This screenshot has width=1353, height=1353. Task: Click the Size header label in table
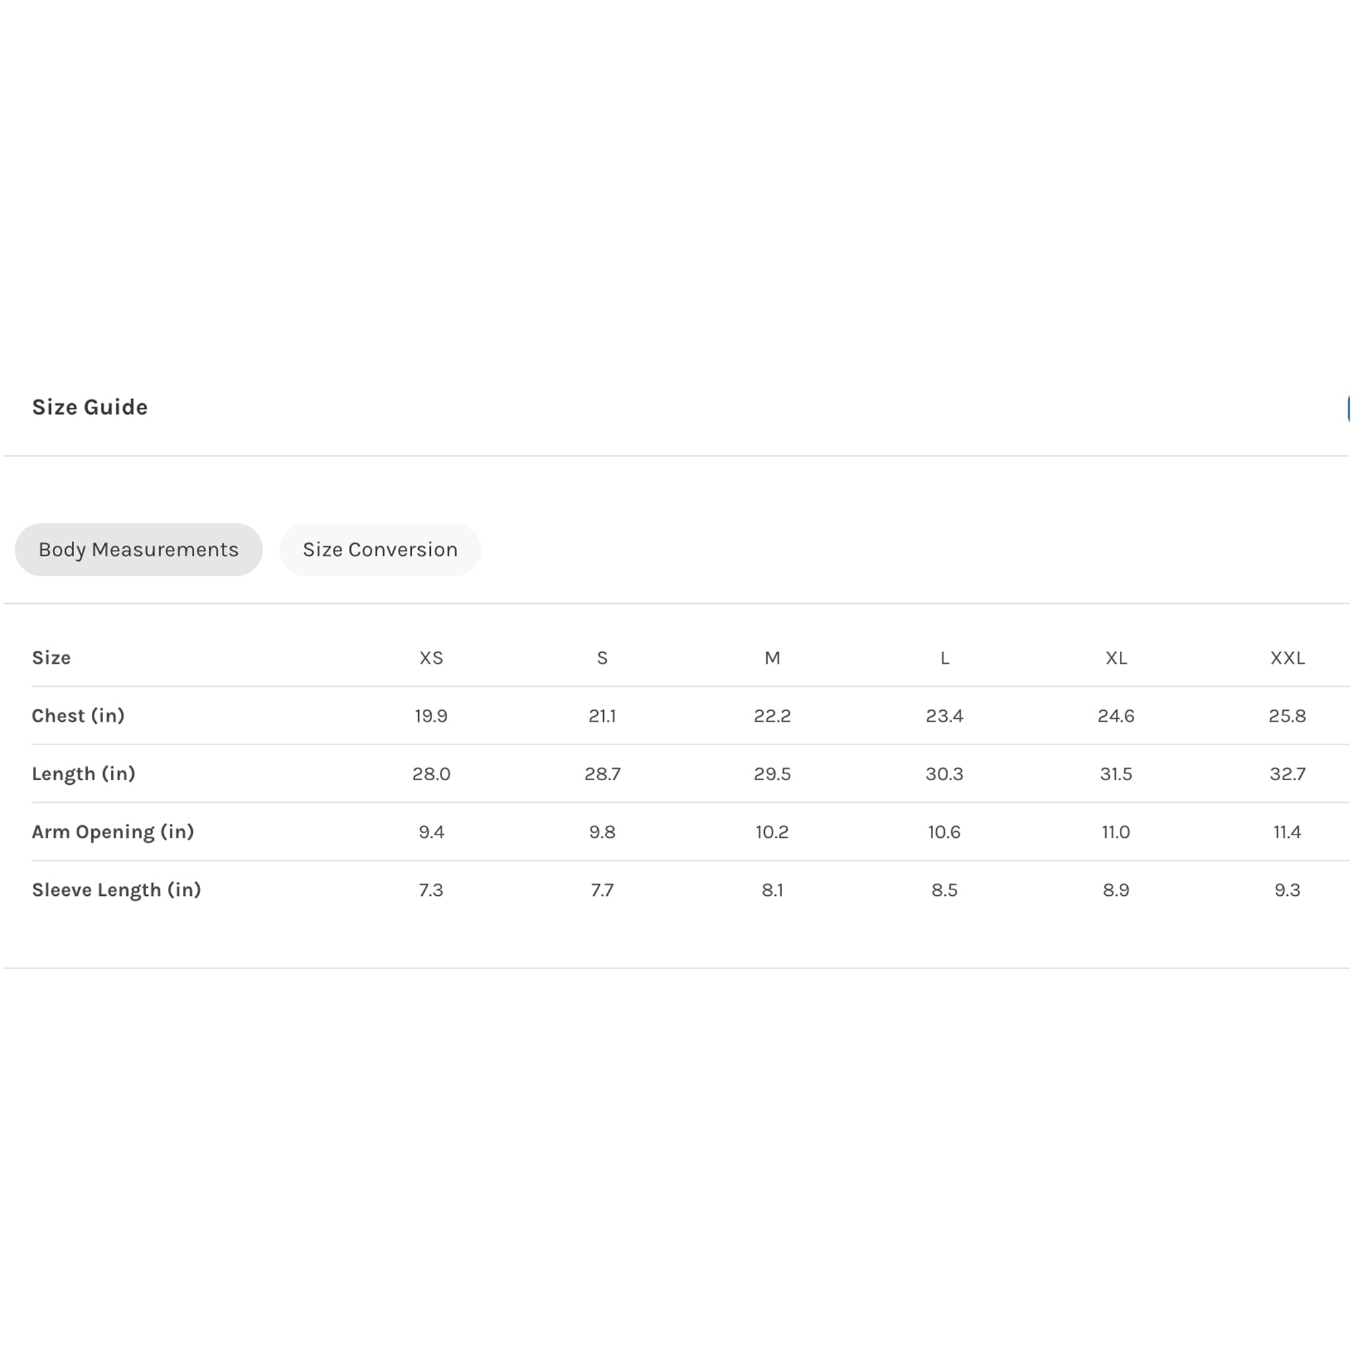coord(51,658)
